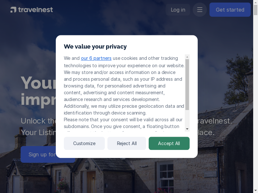The height and width of the screenshot is (193, 258).
Task: Open the hamburger menu
Action: 200,10
